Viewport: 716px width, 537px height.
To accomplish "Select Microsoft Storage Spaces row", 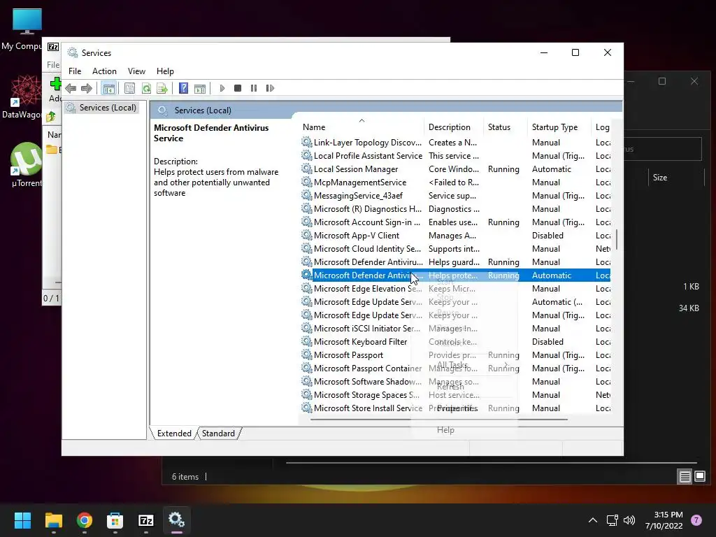I will coord(456,394).
